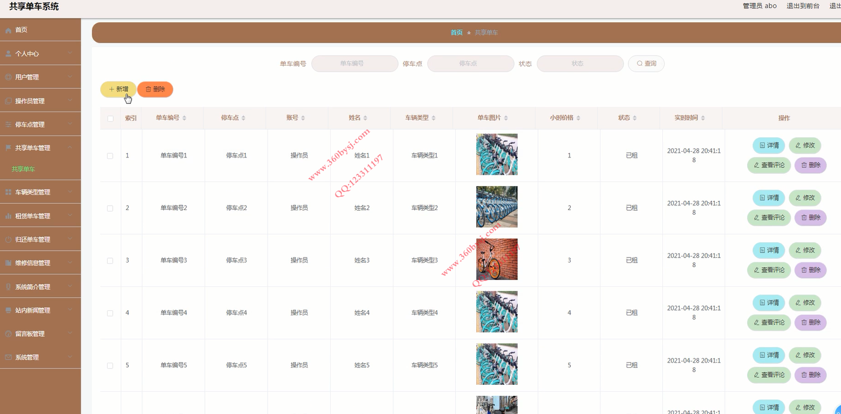Click the 新增 add button
The width and height of the screenshot is (841, 414).
(118, 89)
